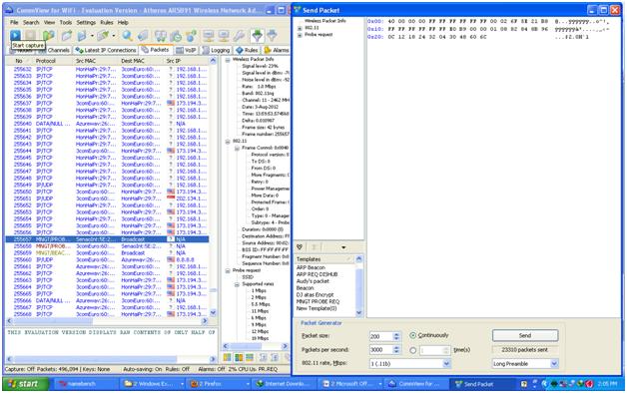This screenshot has width=627, height=393.
Task: Click the Dest MAC column header
Action: 141,61
